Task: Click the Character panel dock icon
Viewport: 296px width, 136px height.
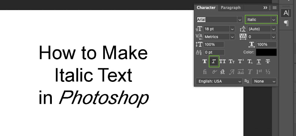Action: point(286,13)
